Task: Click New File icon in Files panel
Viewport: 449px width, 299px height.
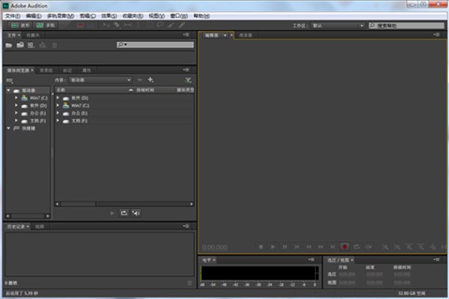Action: 31,45
